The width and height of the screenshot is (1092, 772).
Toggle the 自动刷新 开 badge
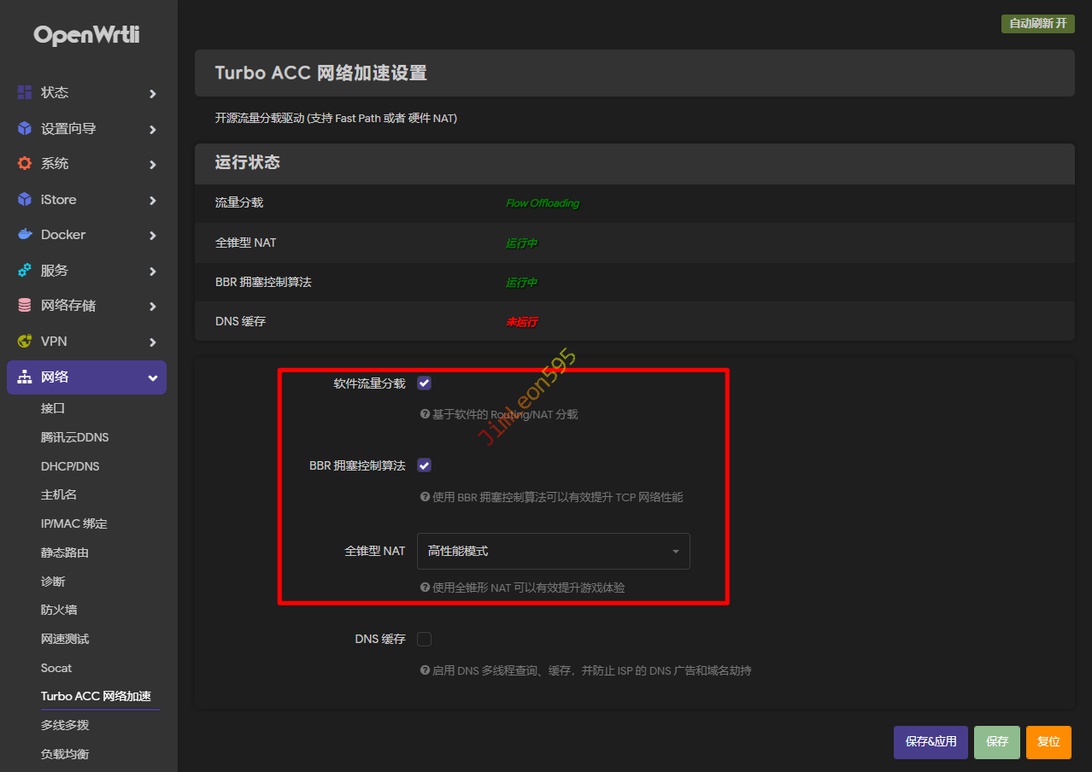click(1037, 24)
